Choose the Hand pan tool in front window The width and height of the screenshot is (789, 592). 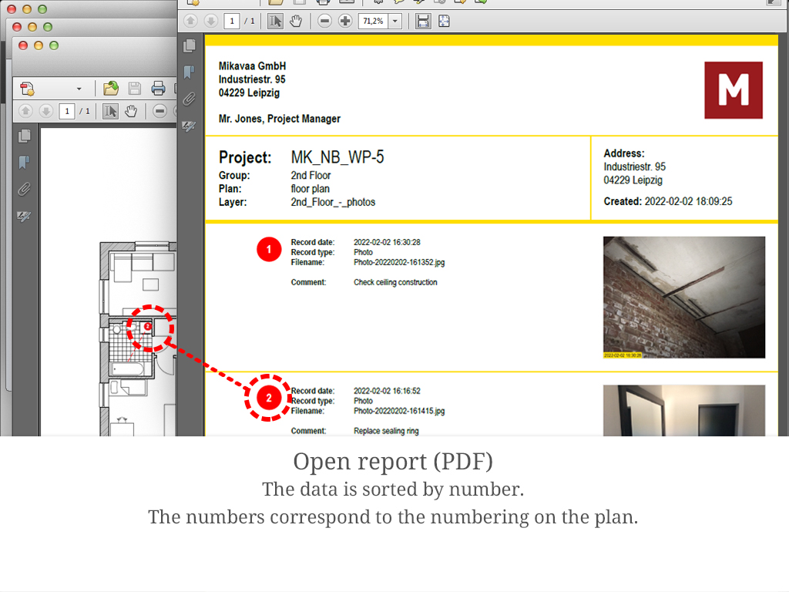coord(296,21)
